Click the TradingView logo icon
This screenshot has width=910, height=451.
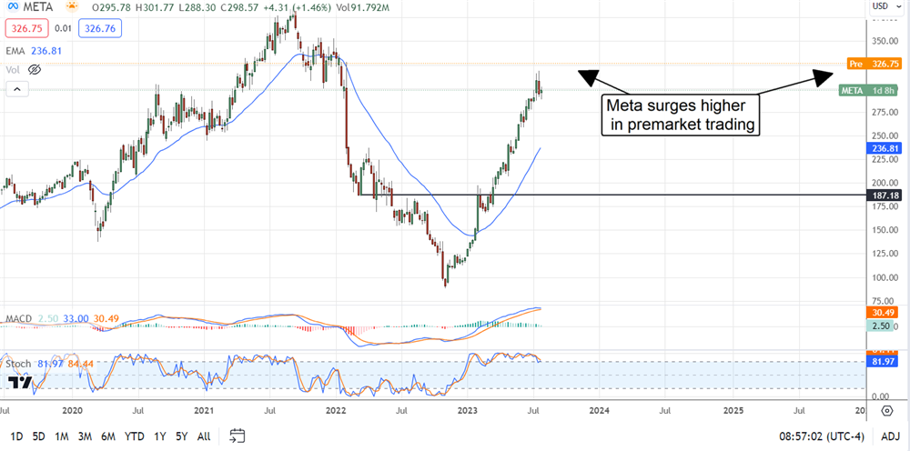click(x=19, y=382)
